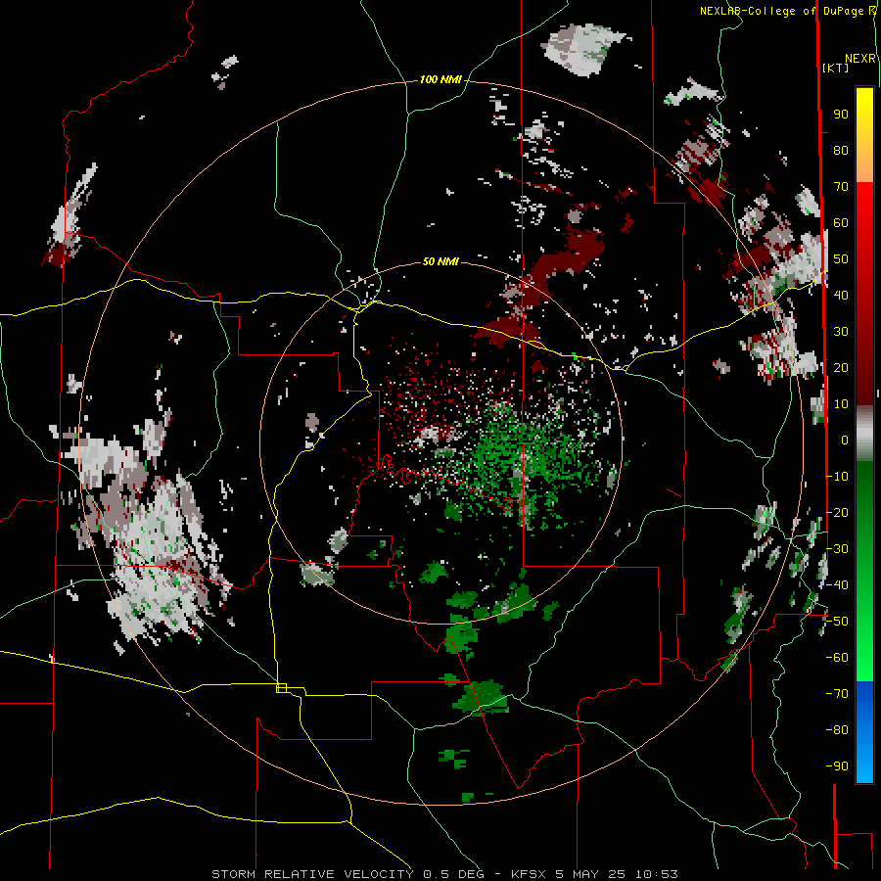Image resolution: width=881 pixels, height=881 pixels.
Task: Click the "-80" velocity scale label
Action: 837,730
